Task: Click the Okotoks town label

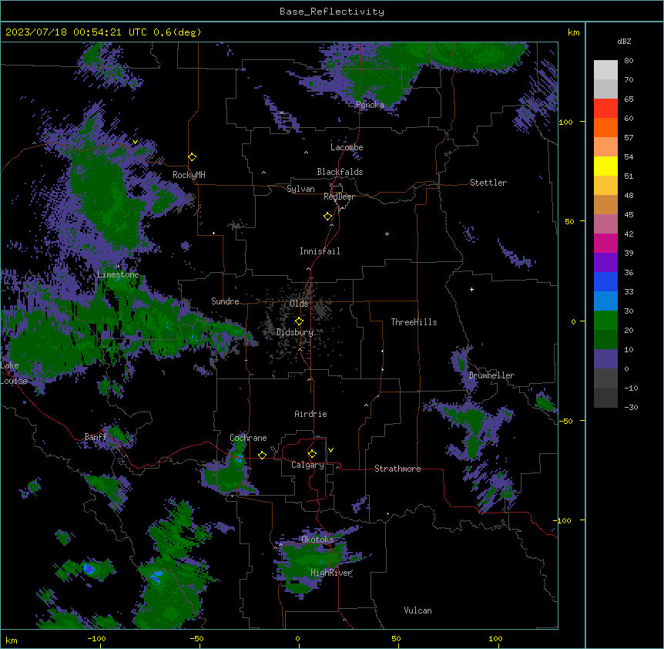Action: point(317,540)
